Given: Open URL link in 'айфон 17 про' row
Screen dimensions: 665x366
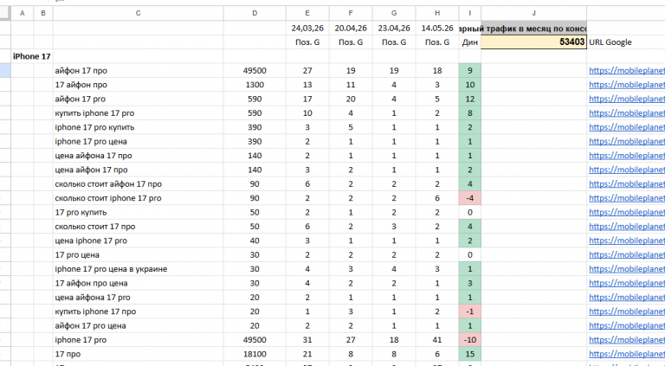Looking at the screenshot, I should pyautogui.click(x=626, y=71).
